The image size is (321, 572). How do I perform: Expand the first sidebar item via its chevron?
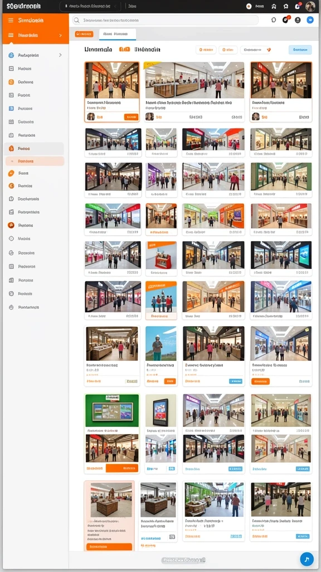[60, 55]
